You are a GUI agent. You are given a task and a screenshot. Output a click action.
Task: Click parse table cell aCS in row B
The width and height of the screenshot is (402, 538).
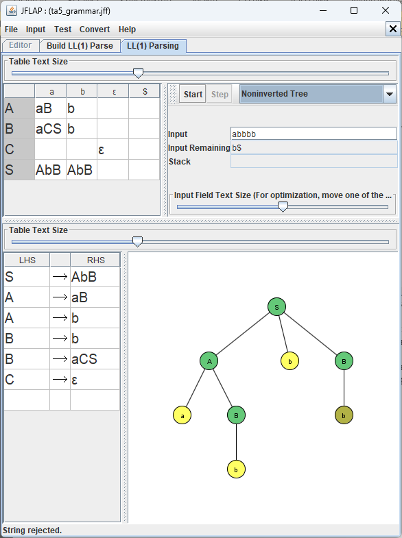(x=51, y=129)
